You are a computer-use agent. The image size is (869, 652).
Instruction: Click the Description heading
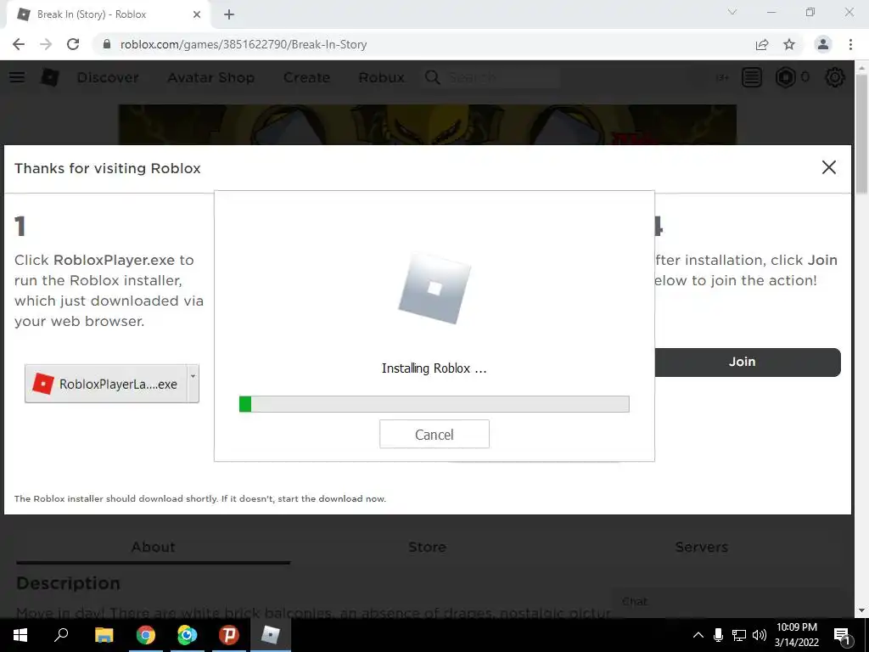click(69, 583)
